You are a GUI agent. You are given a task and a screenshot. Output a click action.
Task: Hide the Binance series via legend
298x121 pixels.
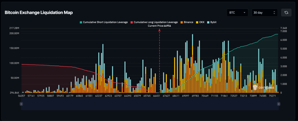[187, 22]
